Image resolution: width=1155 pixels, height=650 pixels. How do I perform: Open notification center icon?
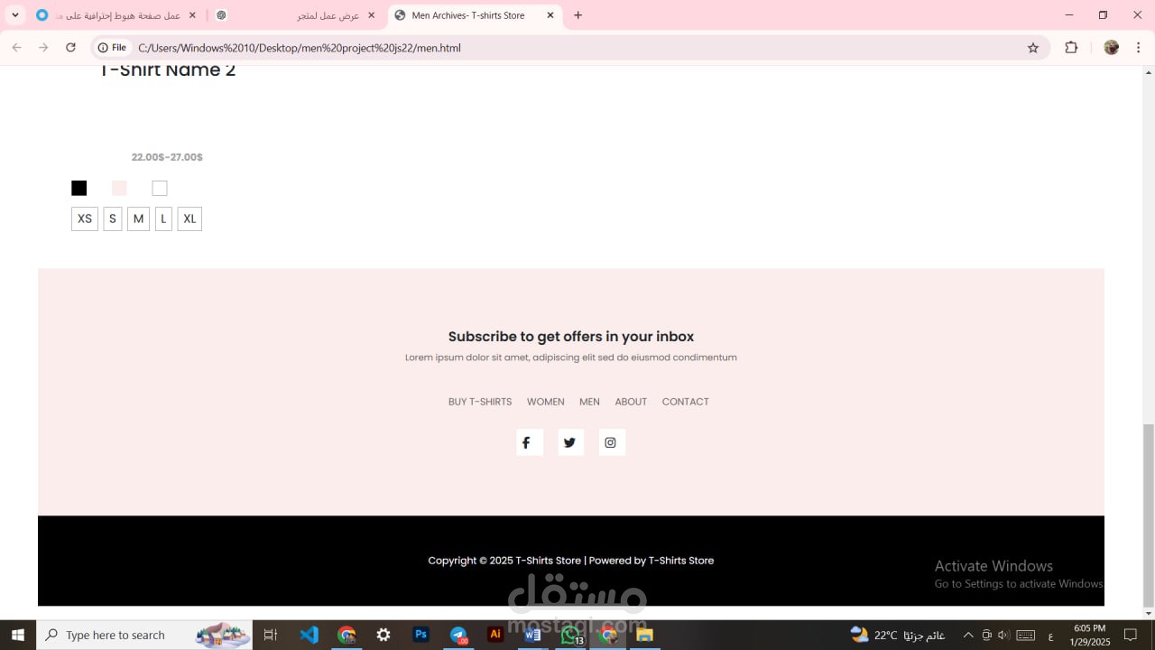(1131, 635)
